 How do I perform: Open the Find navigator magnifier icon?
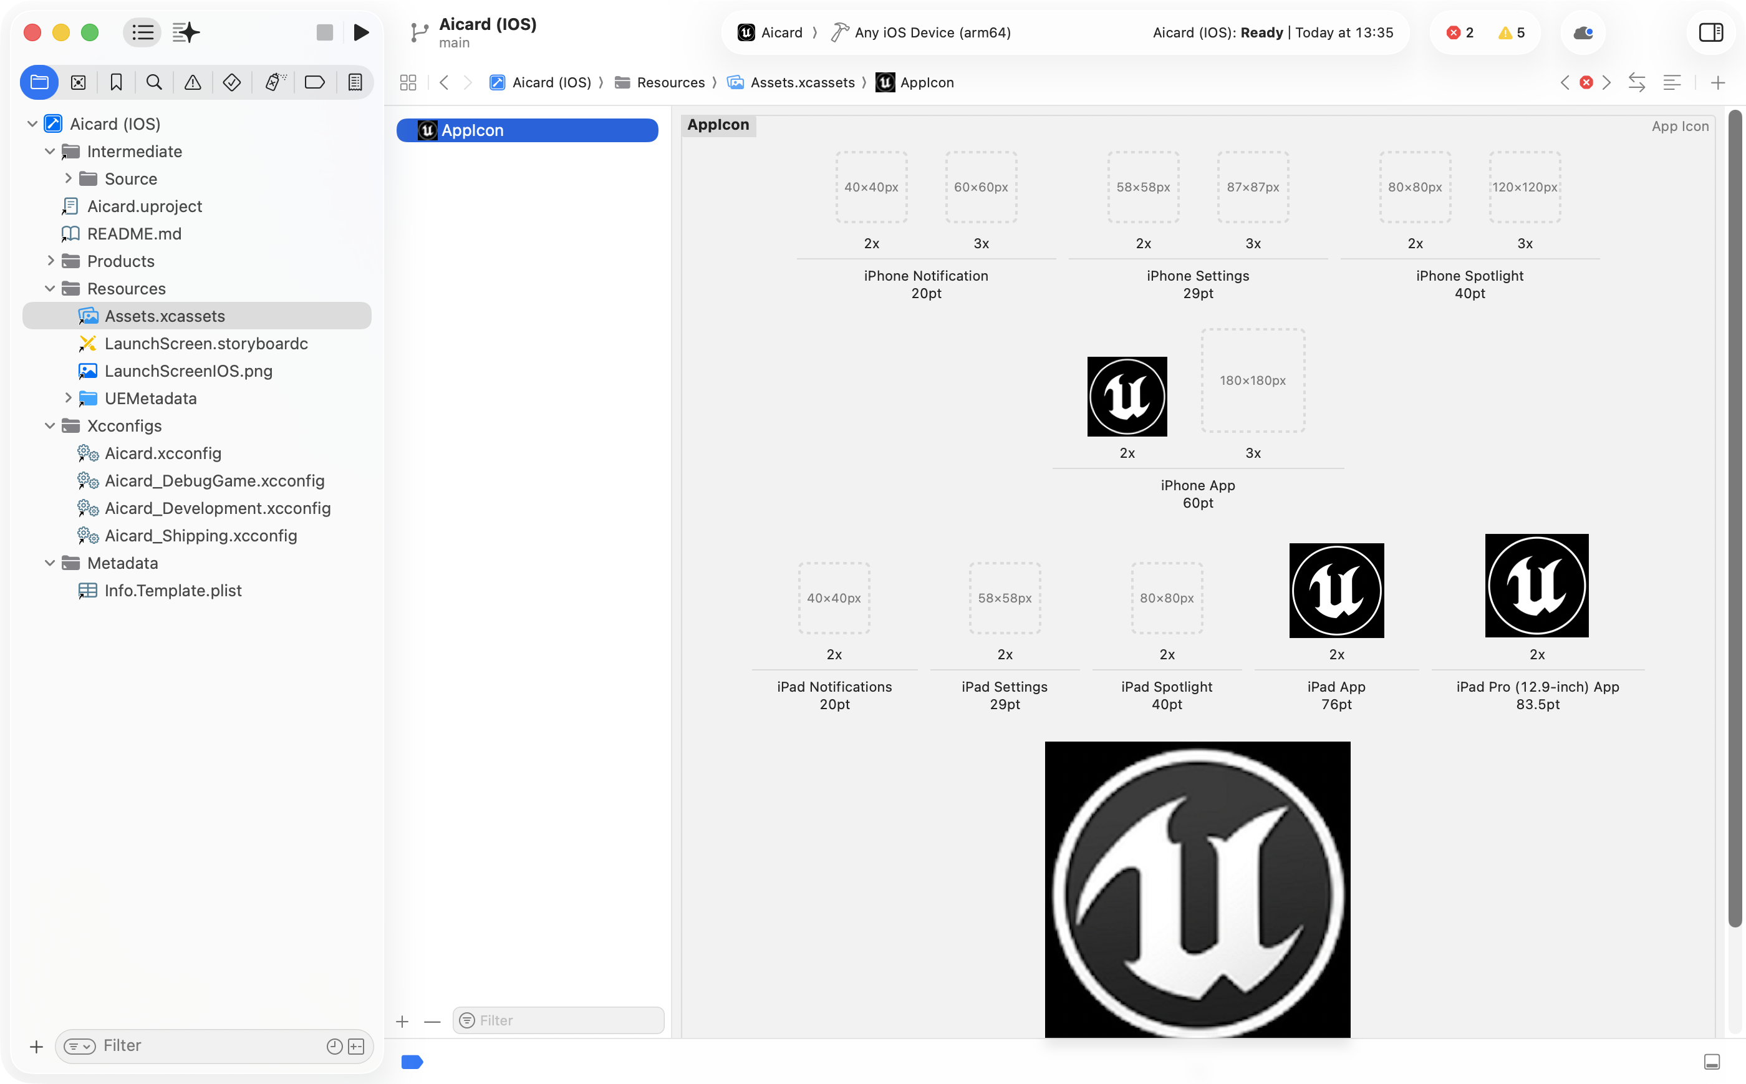coord(154,82)
